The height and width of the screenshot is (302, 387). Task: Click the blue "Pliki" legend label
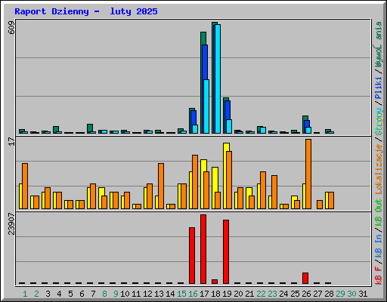click(x=379, y=88)
